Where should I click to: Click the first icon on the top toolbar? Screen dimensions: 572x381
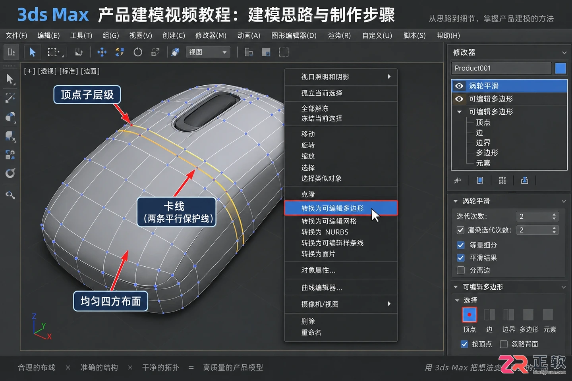tap(12, 52)
